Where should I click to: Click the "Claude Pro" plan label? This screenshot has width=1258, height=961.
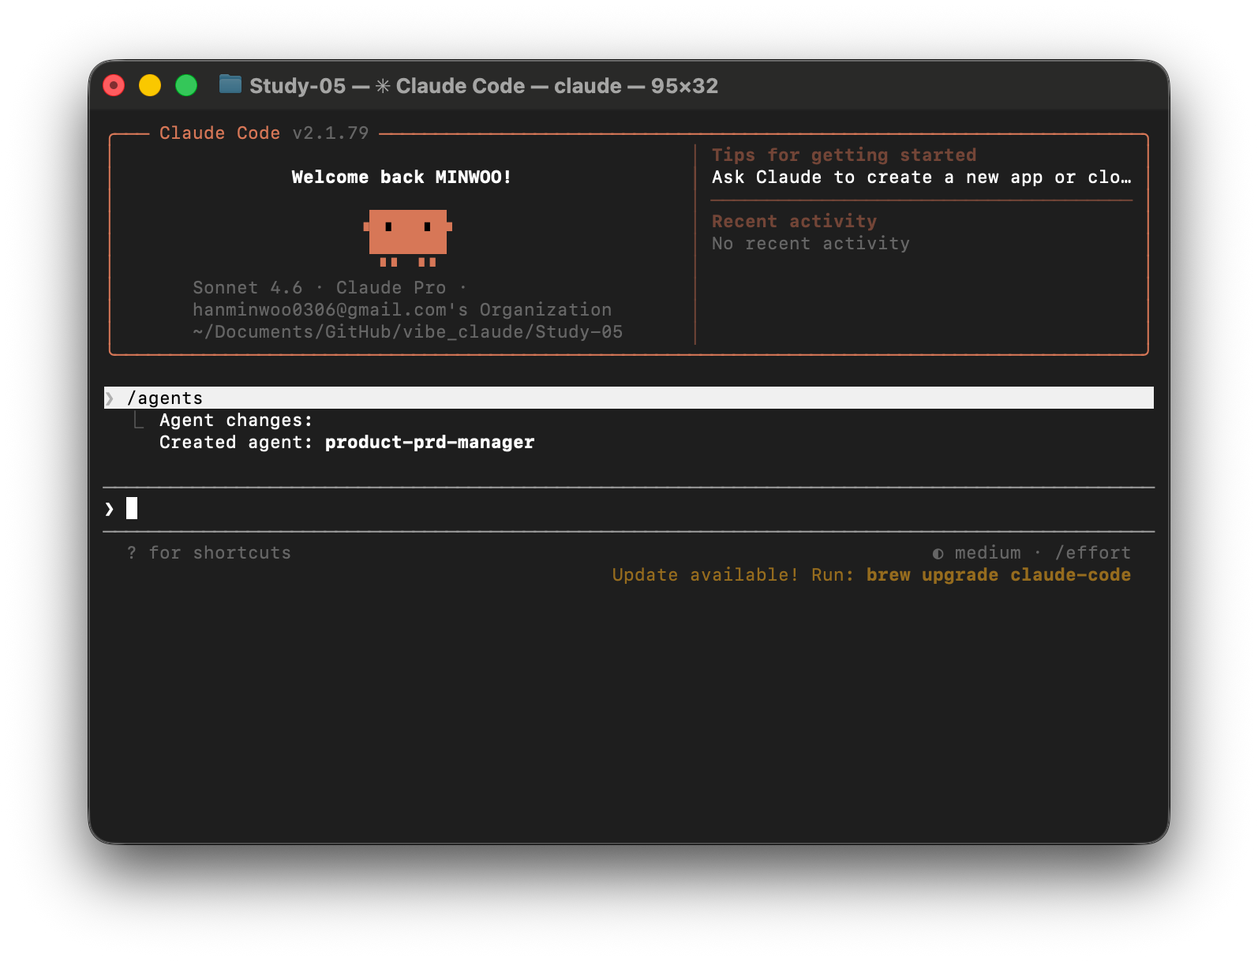[391, 288]
